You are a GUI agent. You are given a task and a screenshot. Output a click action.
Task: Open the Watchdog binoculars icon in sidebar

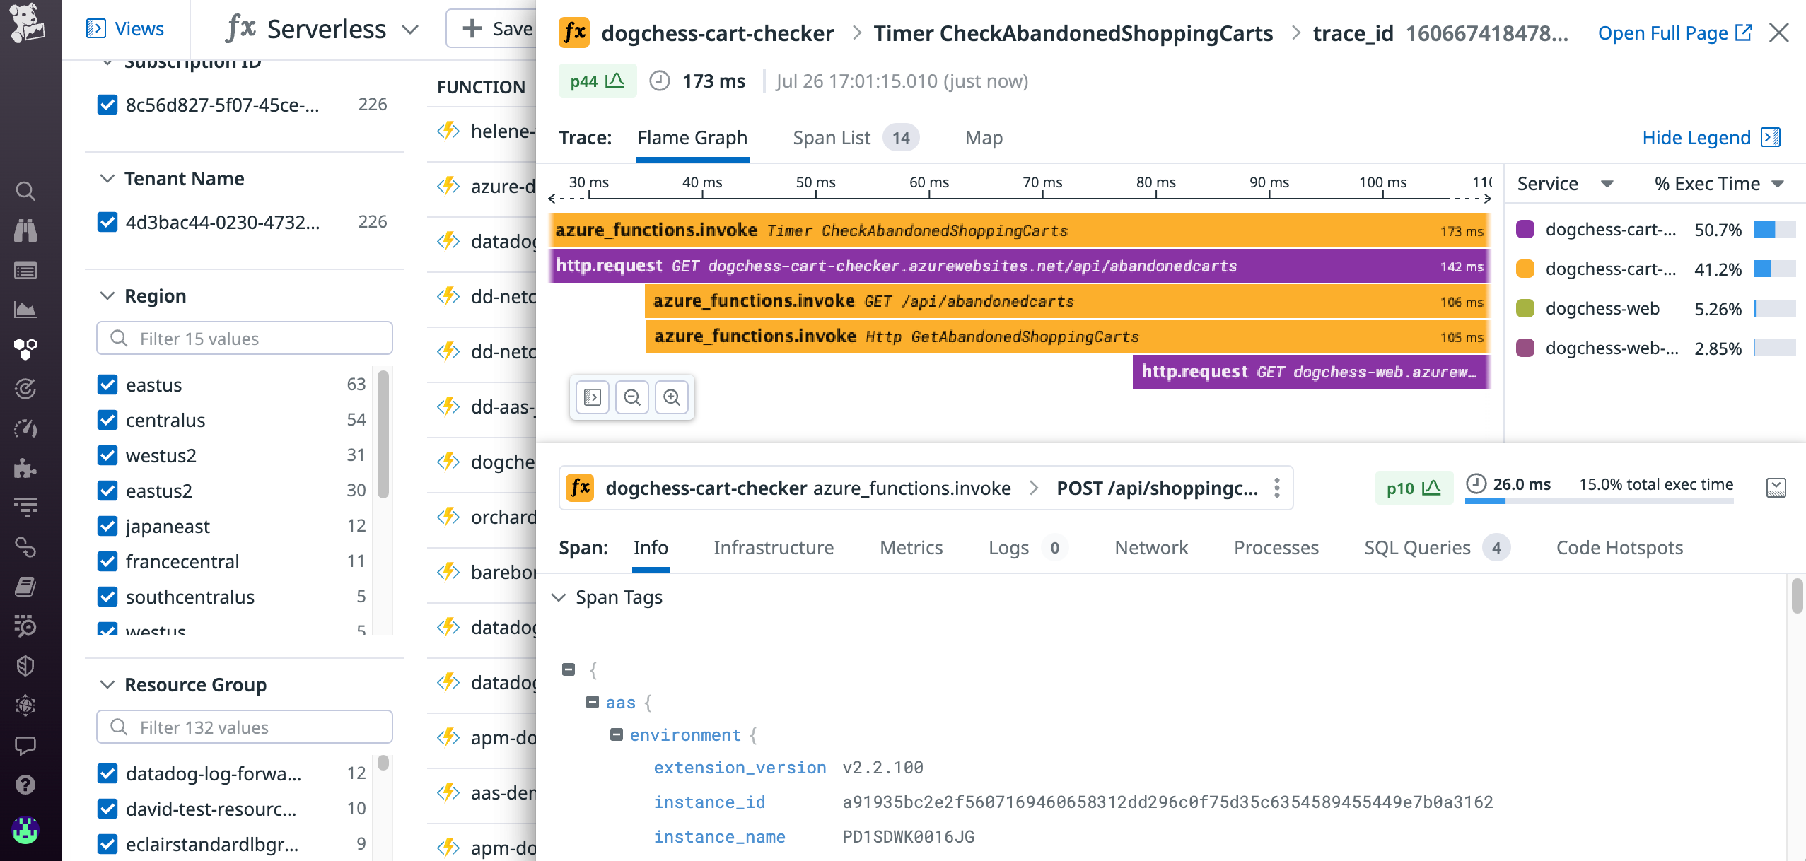coord(25,230)
